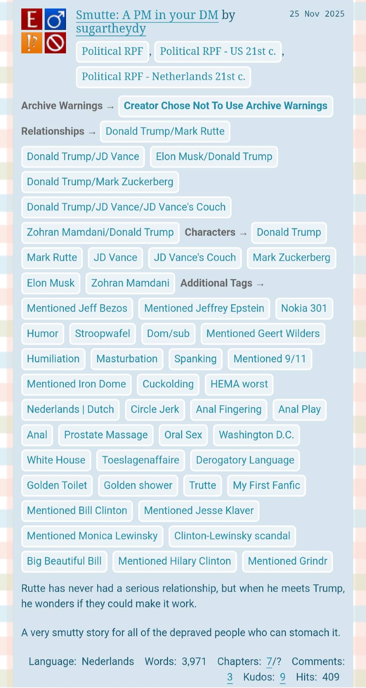This screenshot has width=366, height=688.
Task: Open the chapters count link
Action: 269,662
